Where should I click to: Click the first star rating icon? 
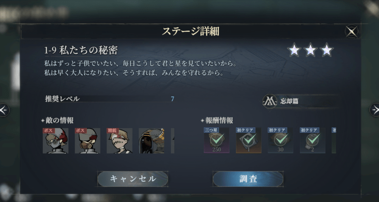294,50
